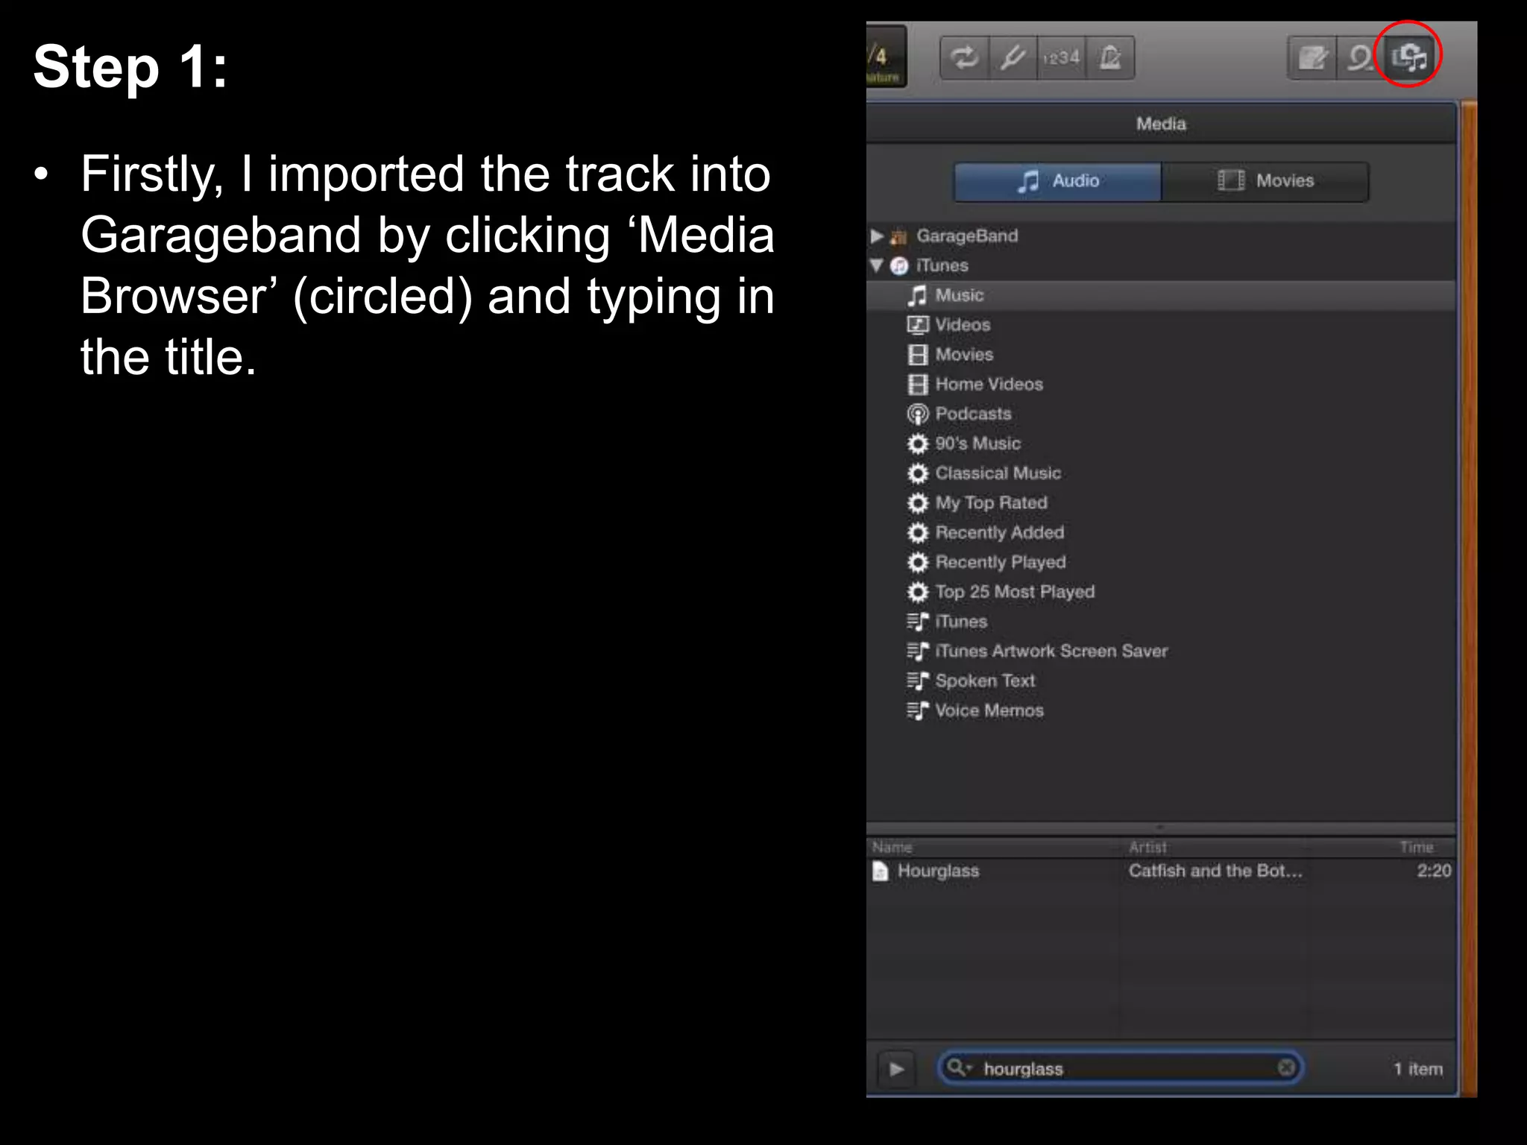Click the hourglass search field
This screenshot has width=1527, height=1145.
pyautogui.click(x=1120, y=1068)
